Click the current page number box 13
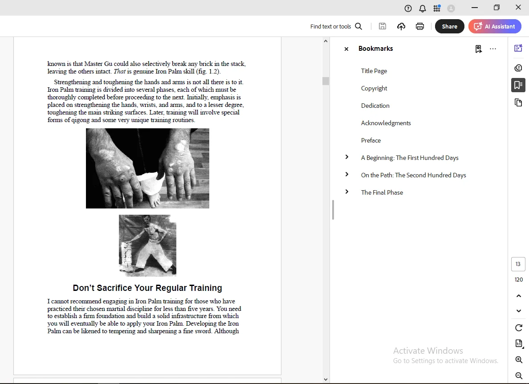The image size is (529, 384). click(518, 264)
